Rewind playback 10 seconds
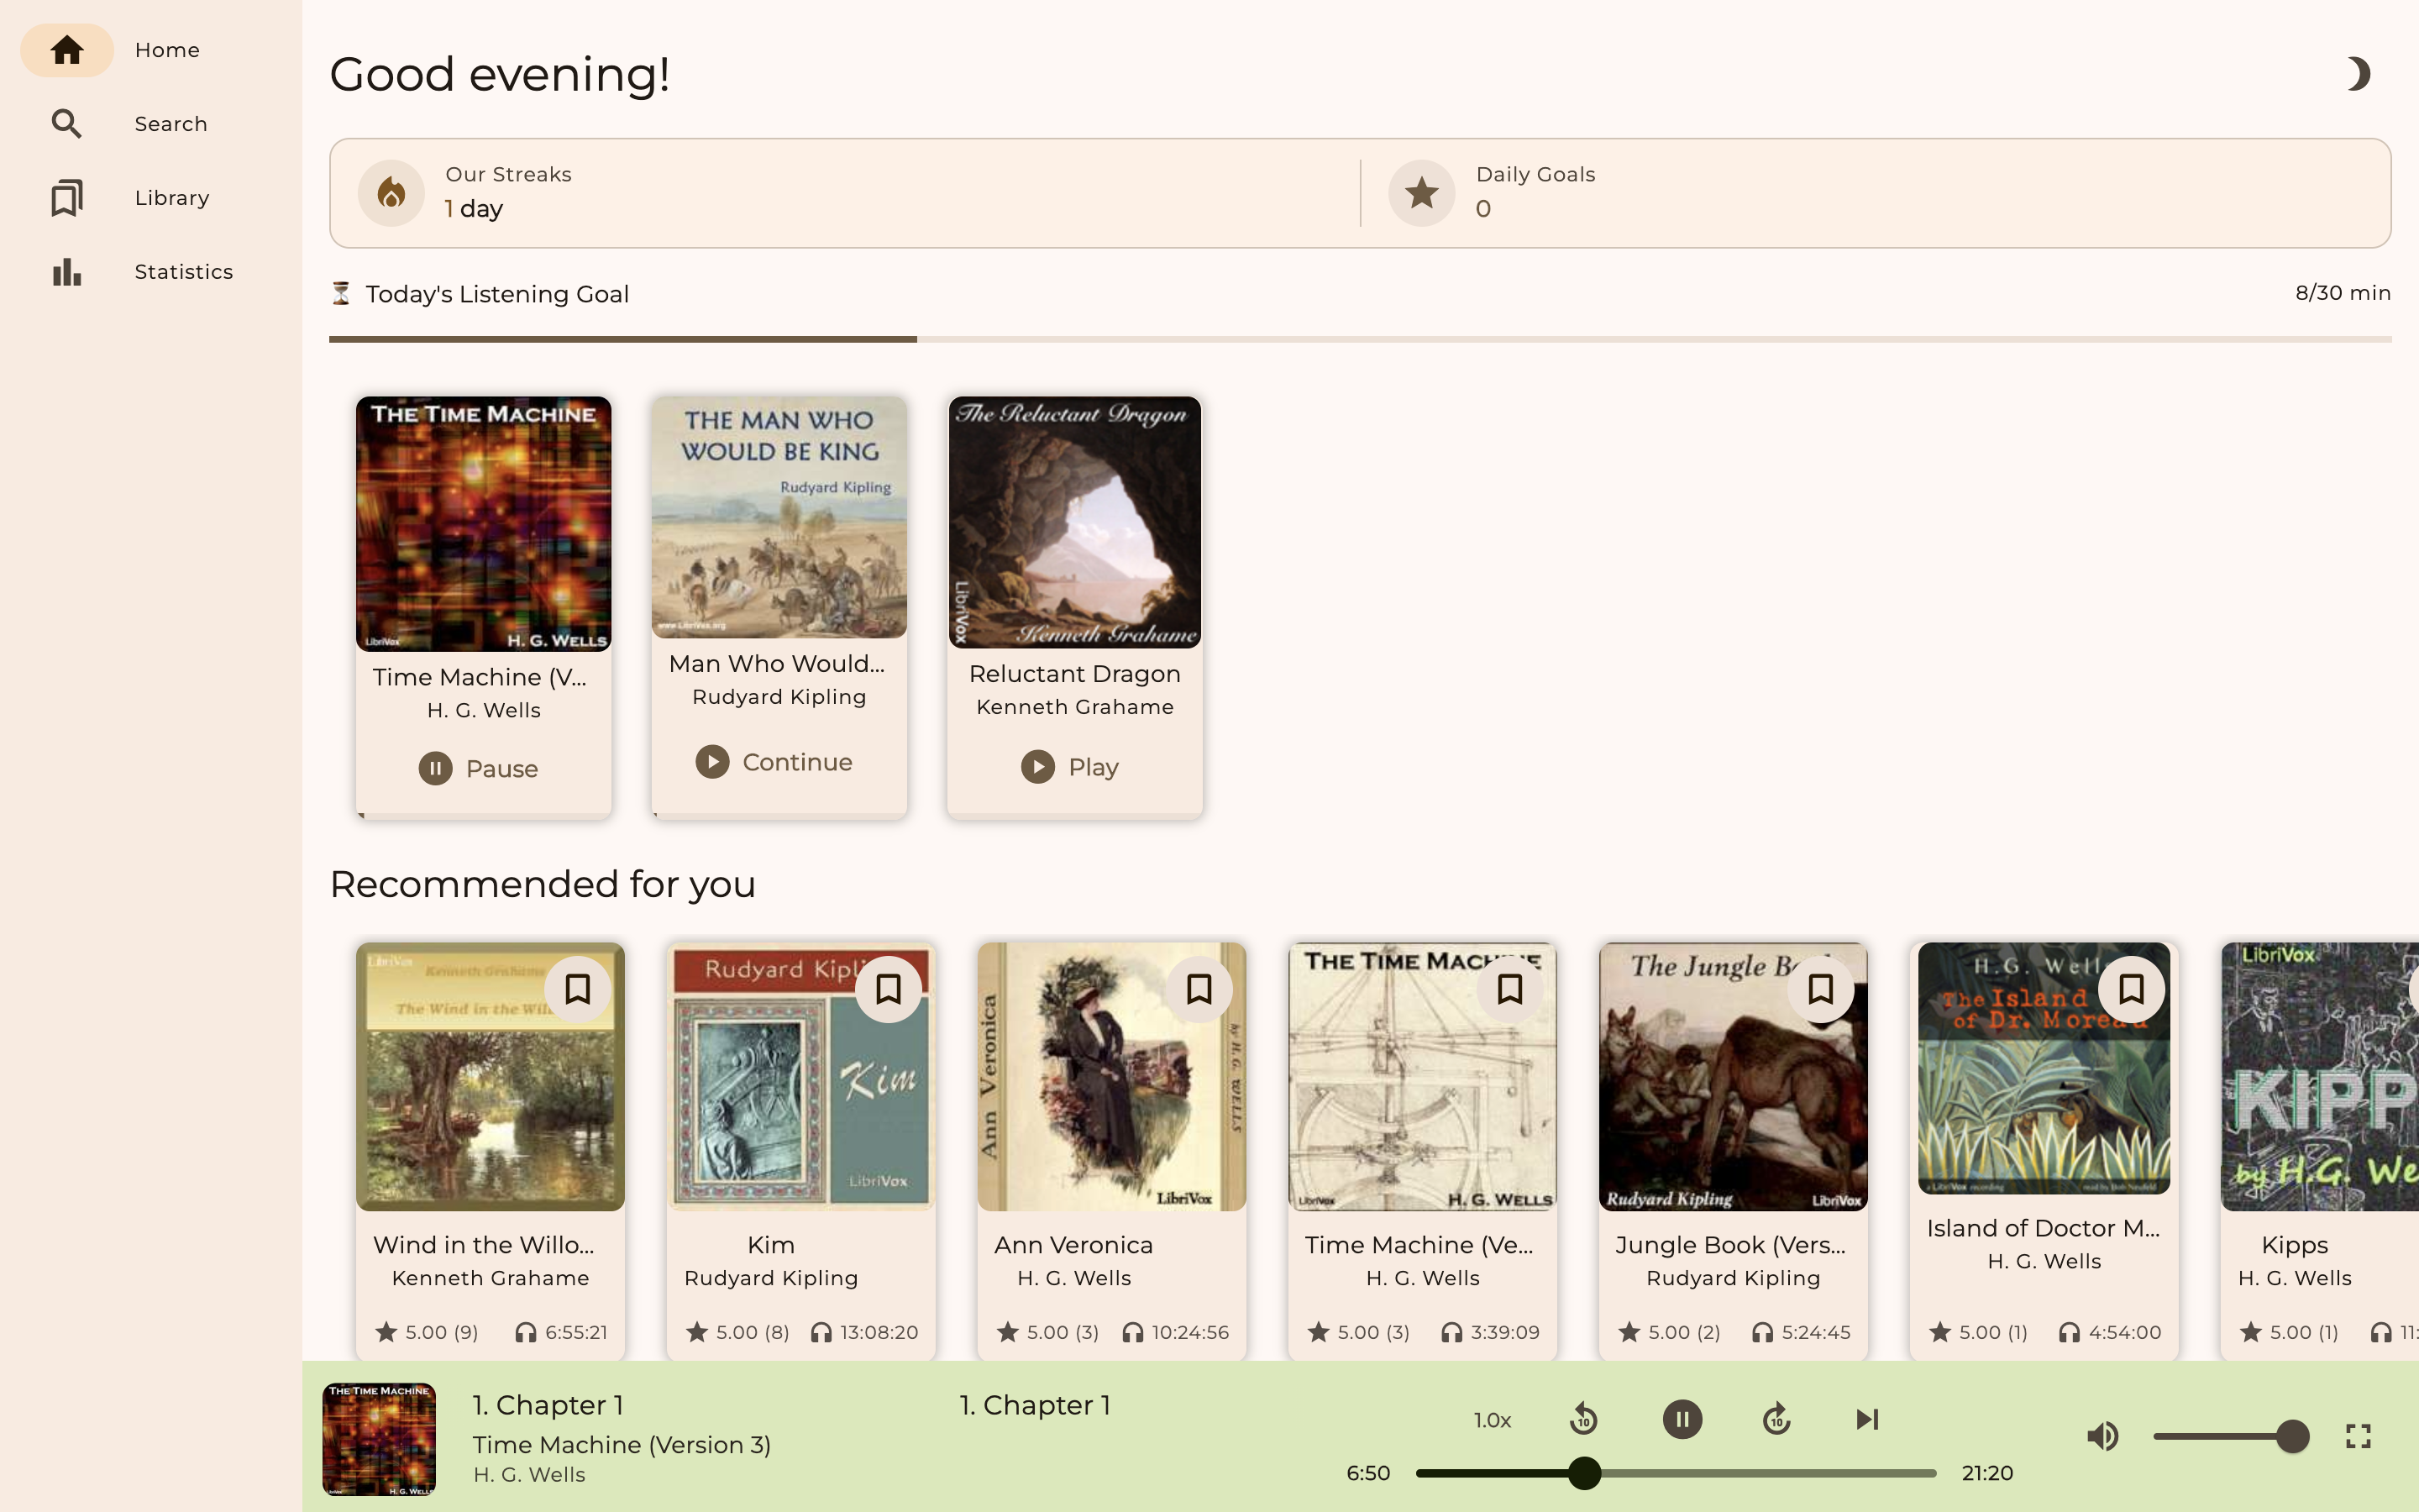The width and height of the screenshot is (2419, 1512). coord(1583,1419)
